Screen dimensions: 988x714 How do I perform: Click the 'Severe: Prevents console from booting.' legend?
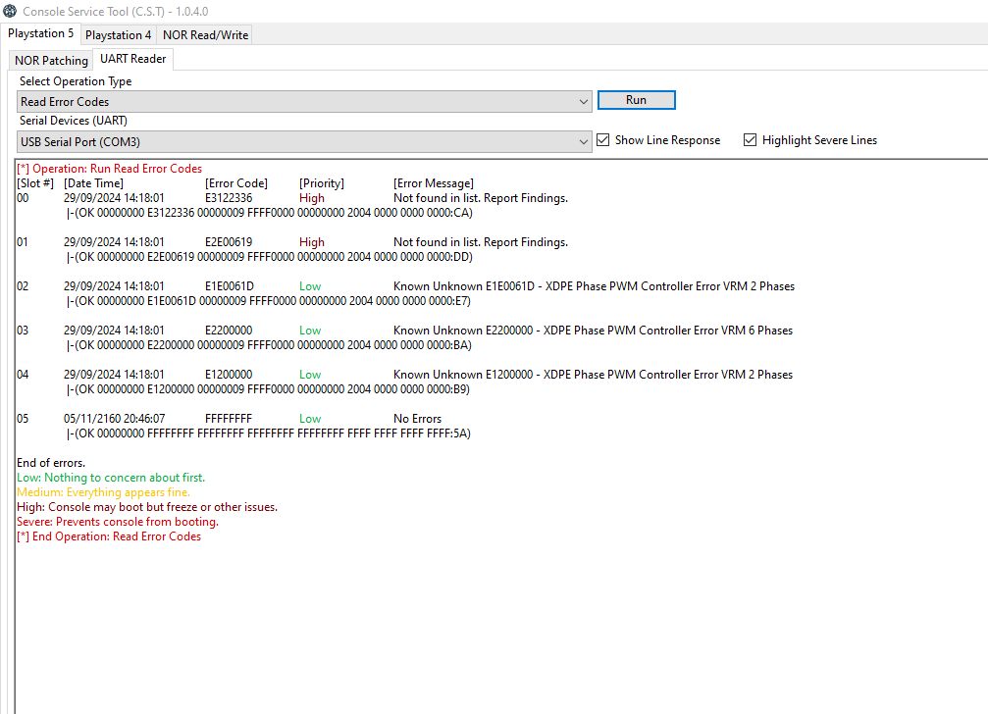pos(118,522)
